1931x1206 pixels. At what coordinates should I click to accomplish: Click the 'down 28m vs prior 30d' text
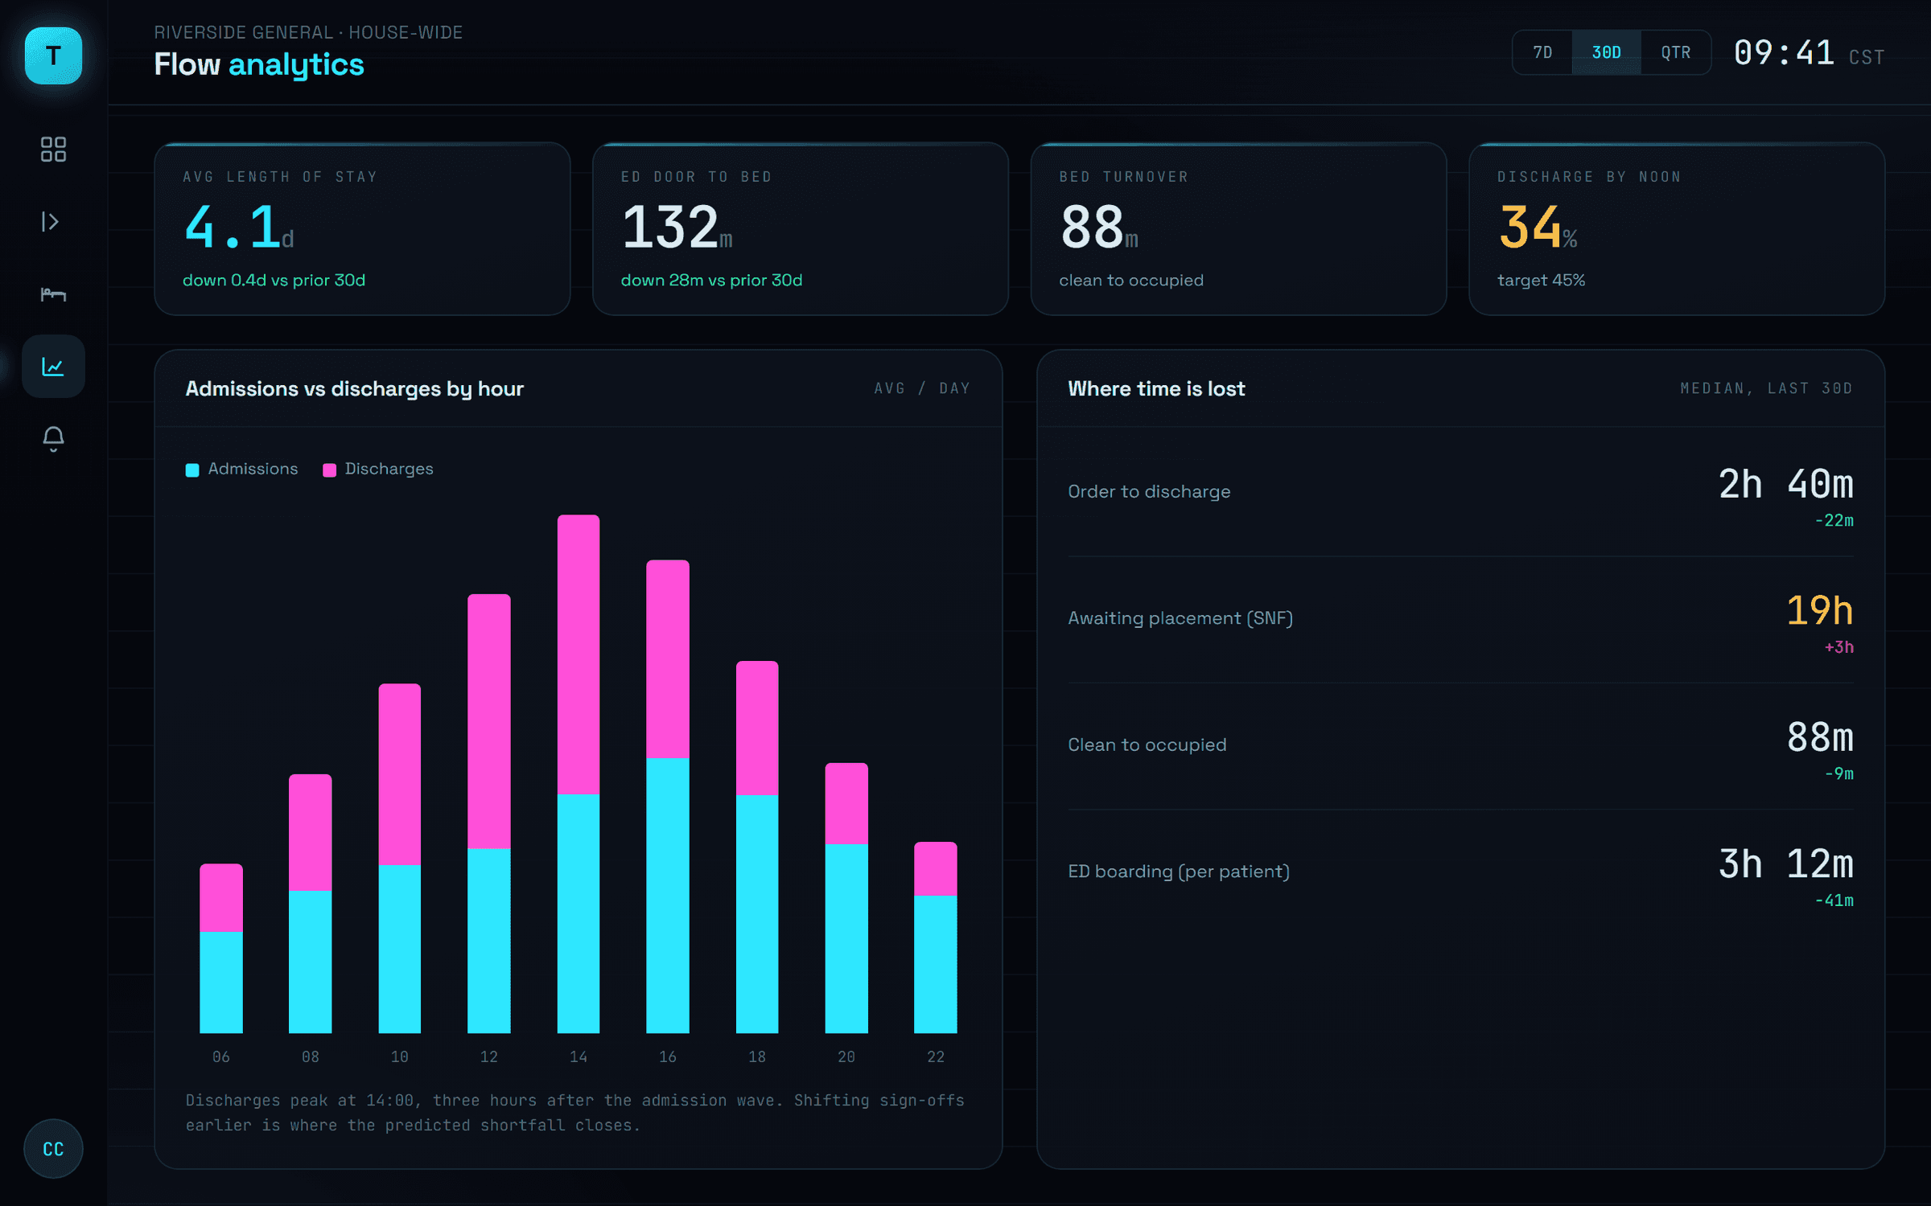(711, 280)
